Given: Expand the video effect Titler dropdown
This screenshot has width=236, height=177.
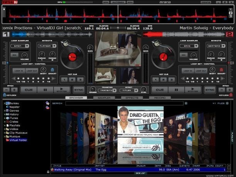Looking at the screenshot, I should click(x=136, y=91).
